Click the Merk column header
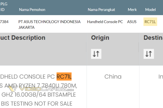Viewport: 163px width, 108px height. point(132,10)
